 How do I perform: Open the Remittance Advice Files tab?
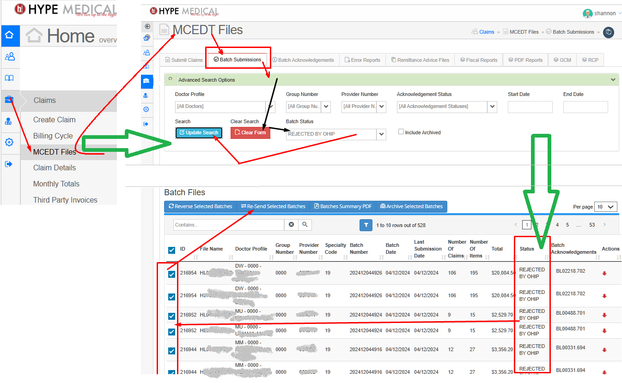(420, 60)
